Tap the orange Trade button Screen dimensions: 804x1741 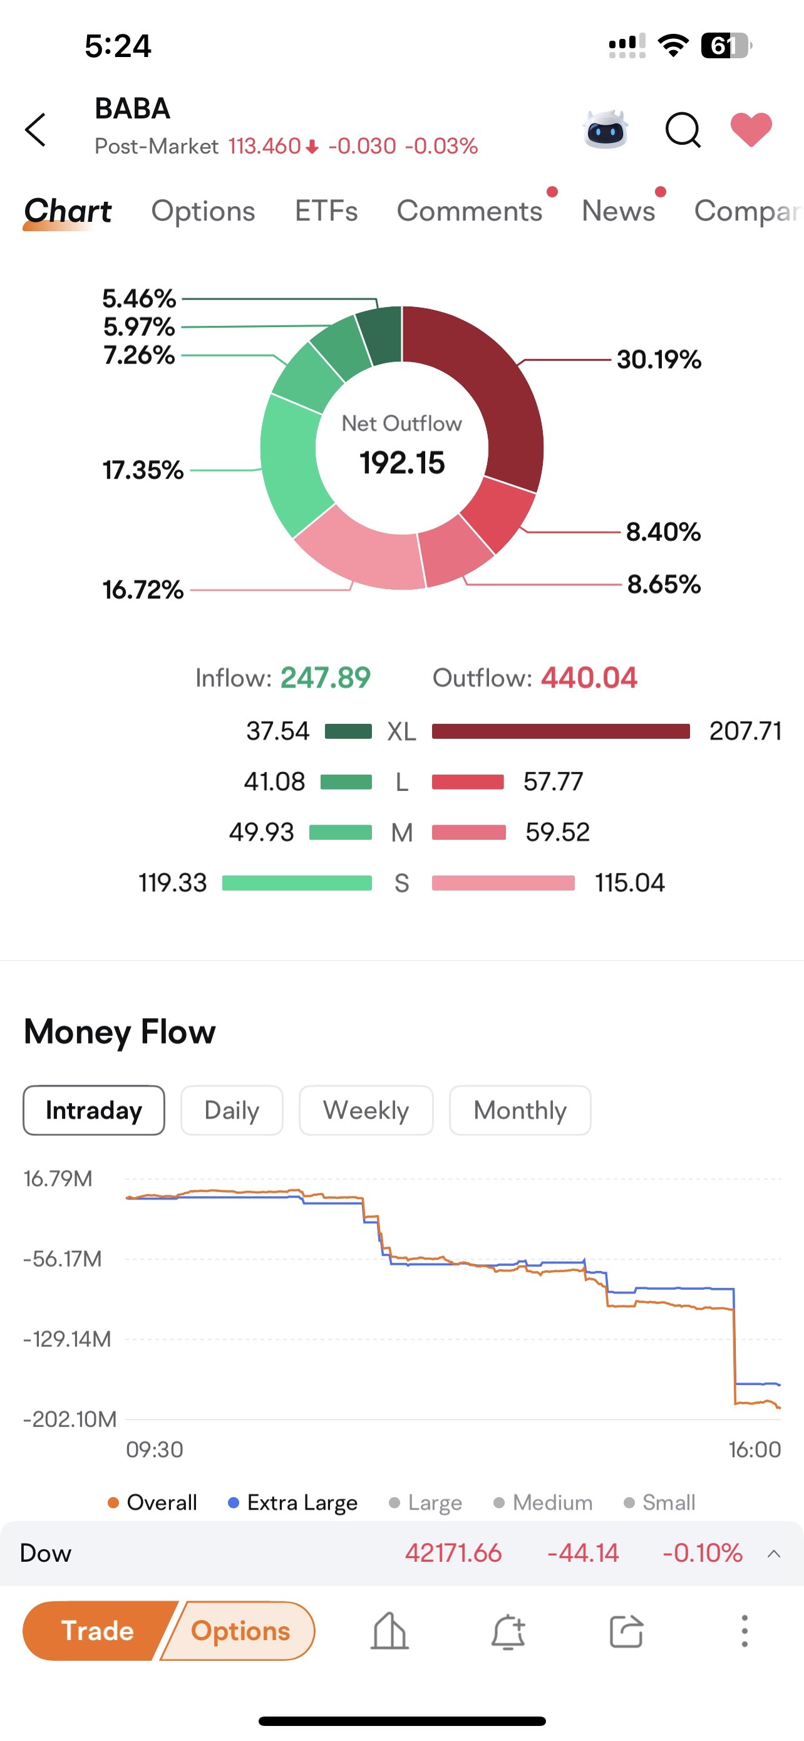pos(98,1630)
